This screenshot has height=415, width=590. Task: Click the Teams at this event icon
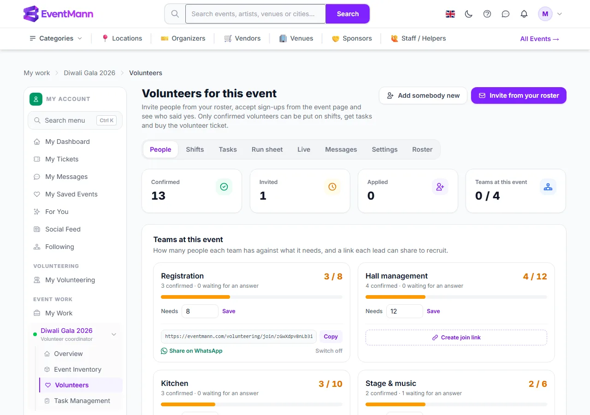pos(548,187)
